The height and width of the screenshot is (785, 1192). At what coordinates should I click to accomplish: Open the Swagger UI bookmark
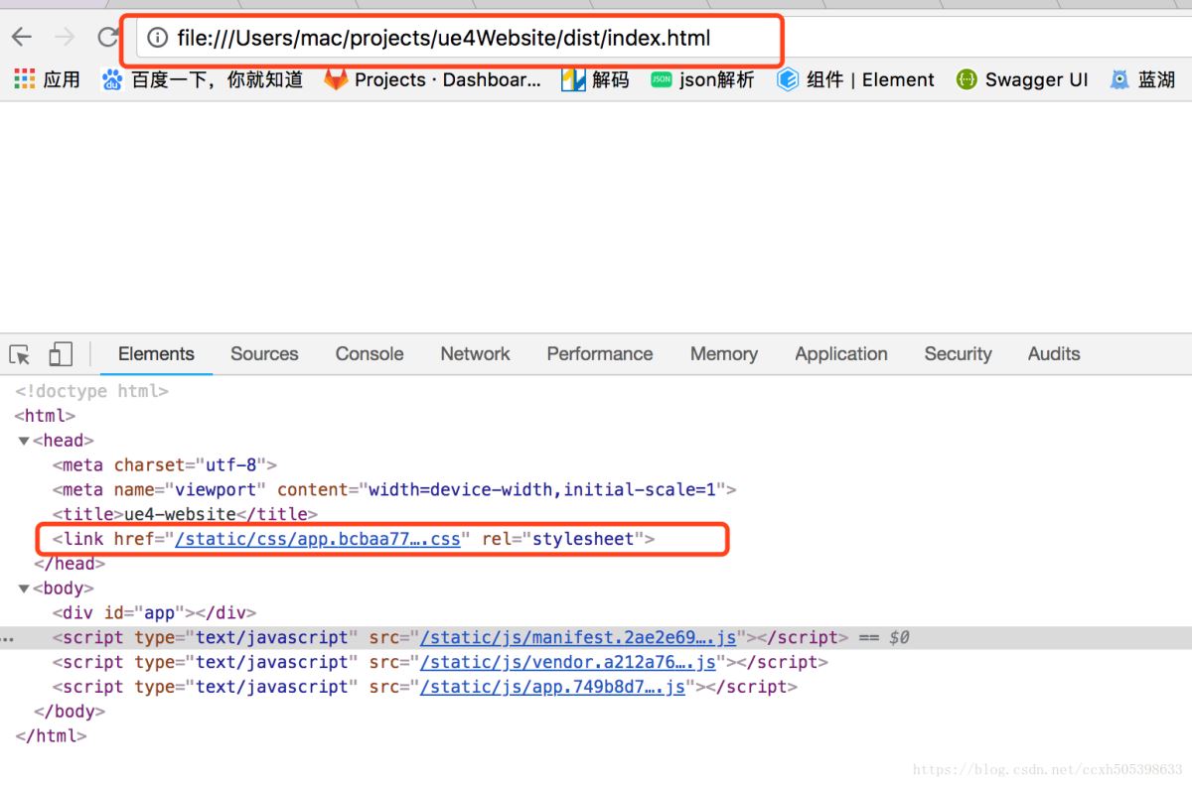1022,79
